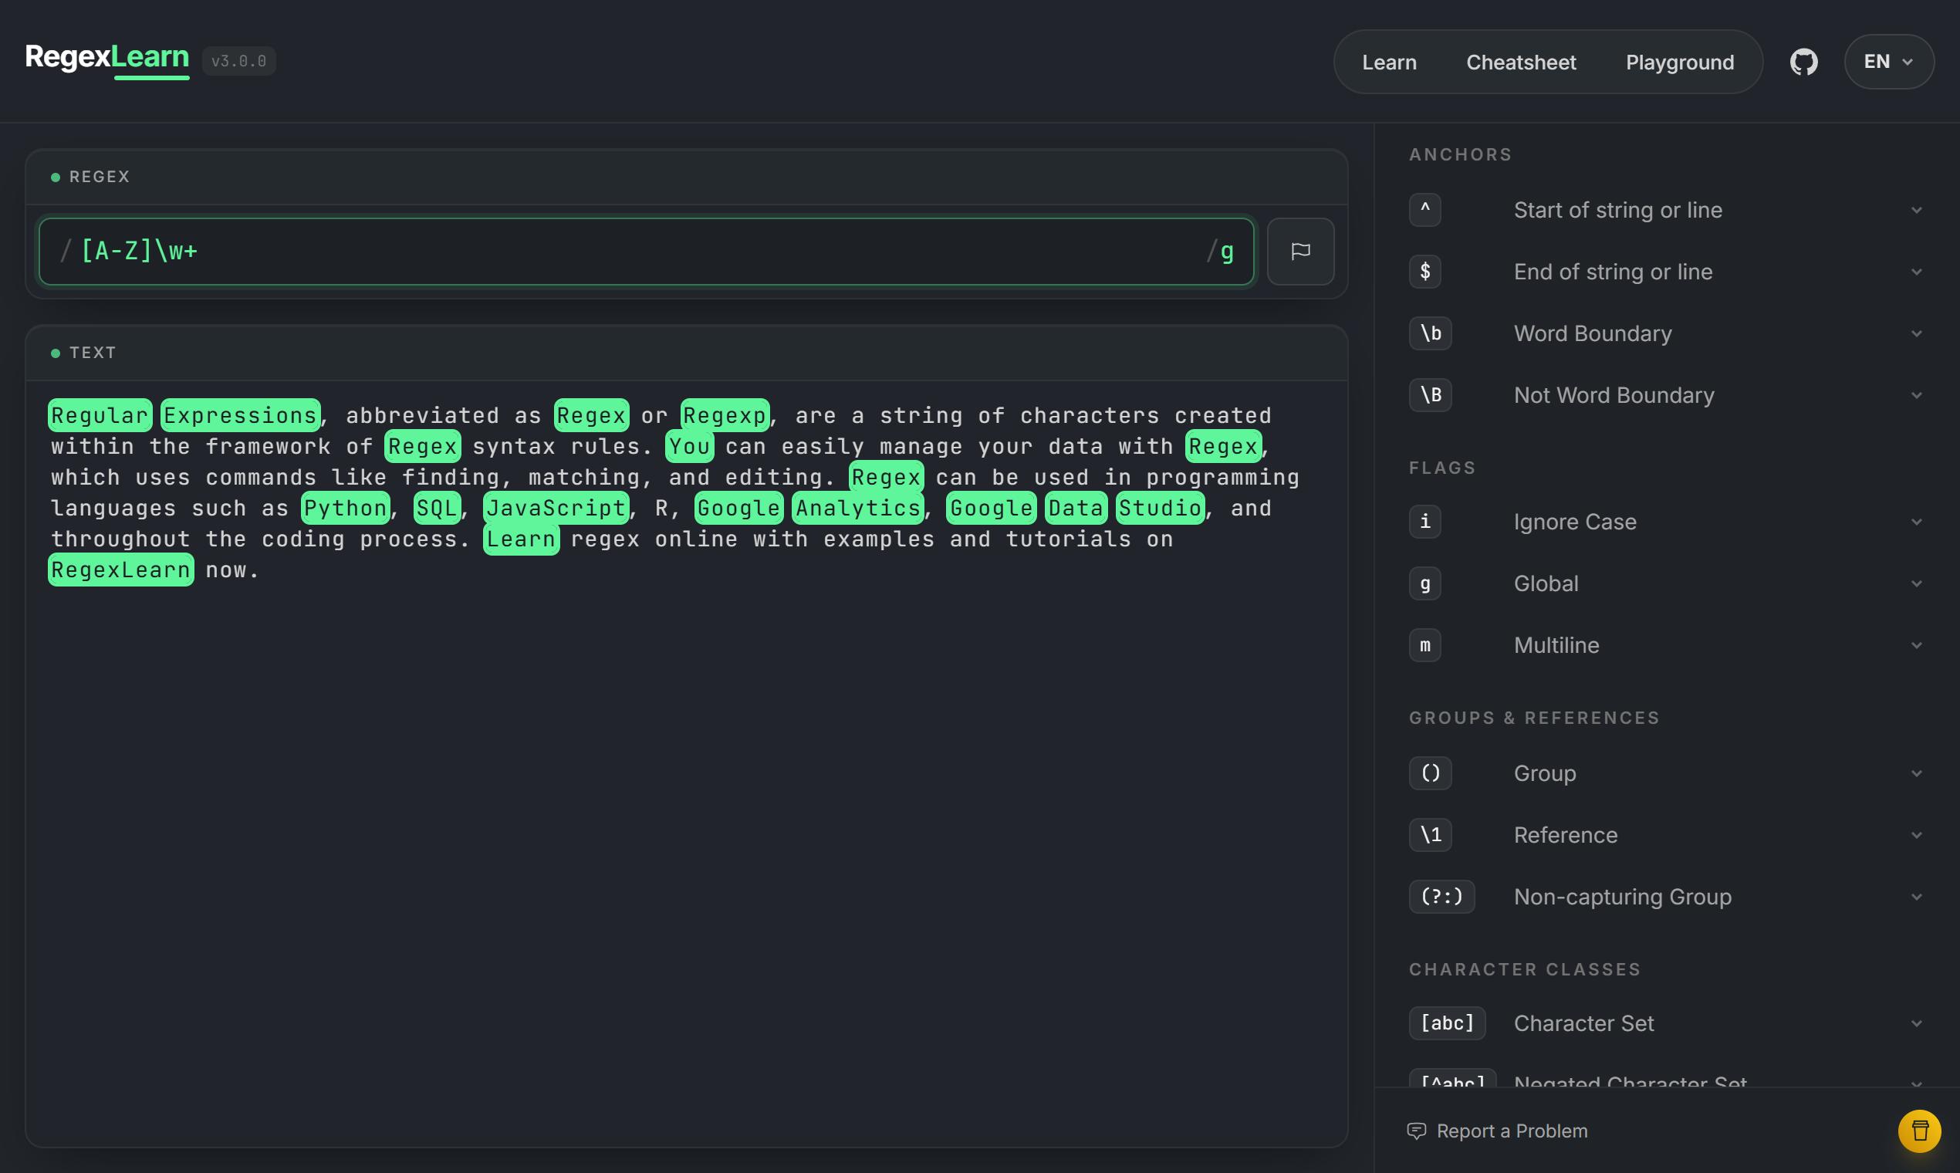
Task: Expand the Non-capturing Group entry
Action: coord(1916,897)
